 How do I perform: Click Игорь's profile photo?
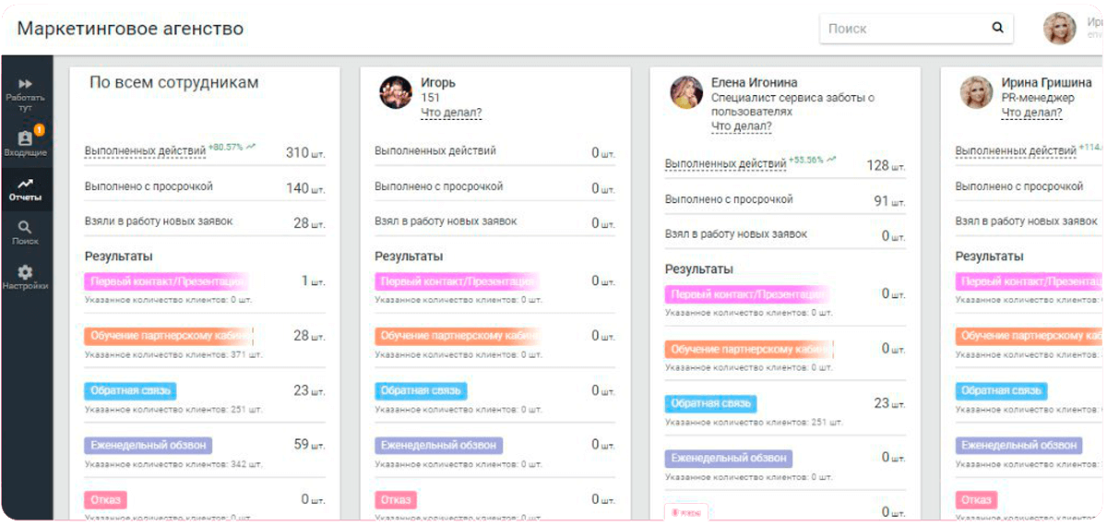(396, 92)
